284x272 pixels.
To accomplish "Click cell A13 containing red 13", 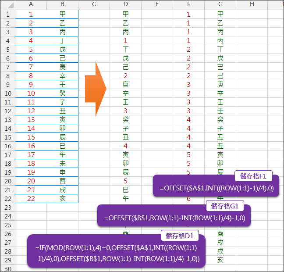I will tap(31, 120).
